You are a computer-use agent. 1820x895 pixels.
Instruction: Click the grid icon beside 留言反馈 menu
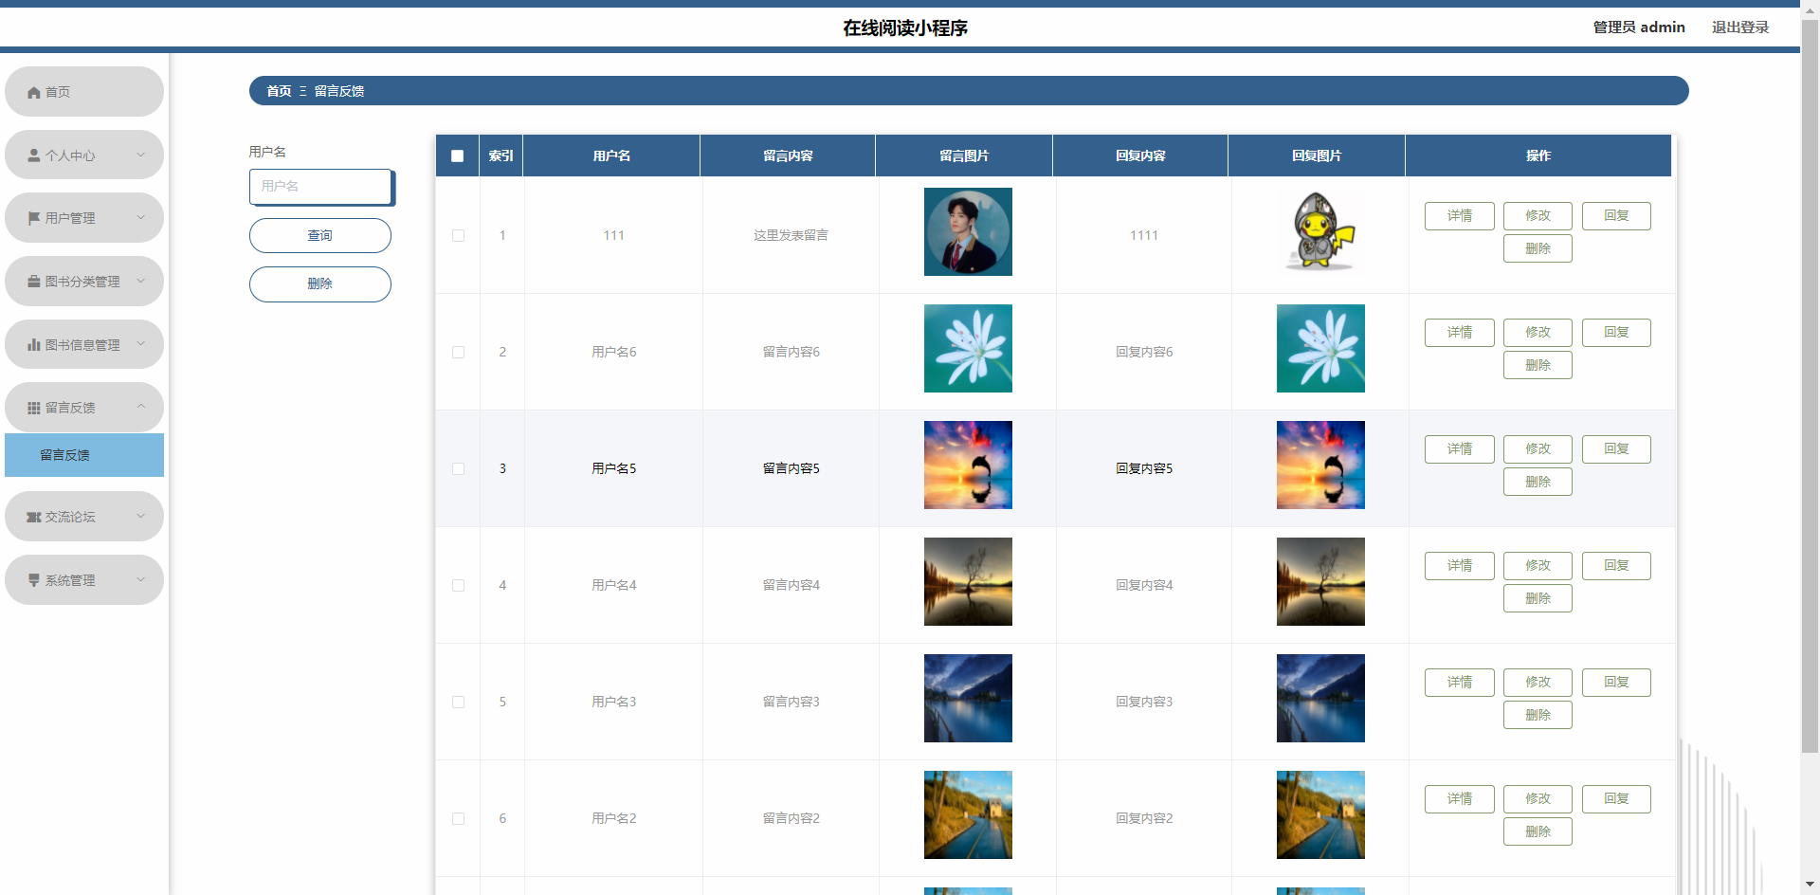tap(34, 408)
